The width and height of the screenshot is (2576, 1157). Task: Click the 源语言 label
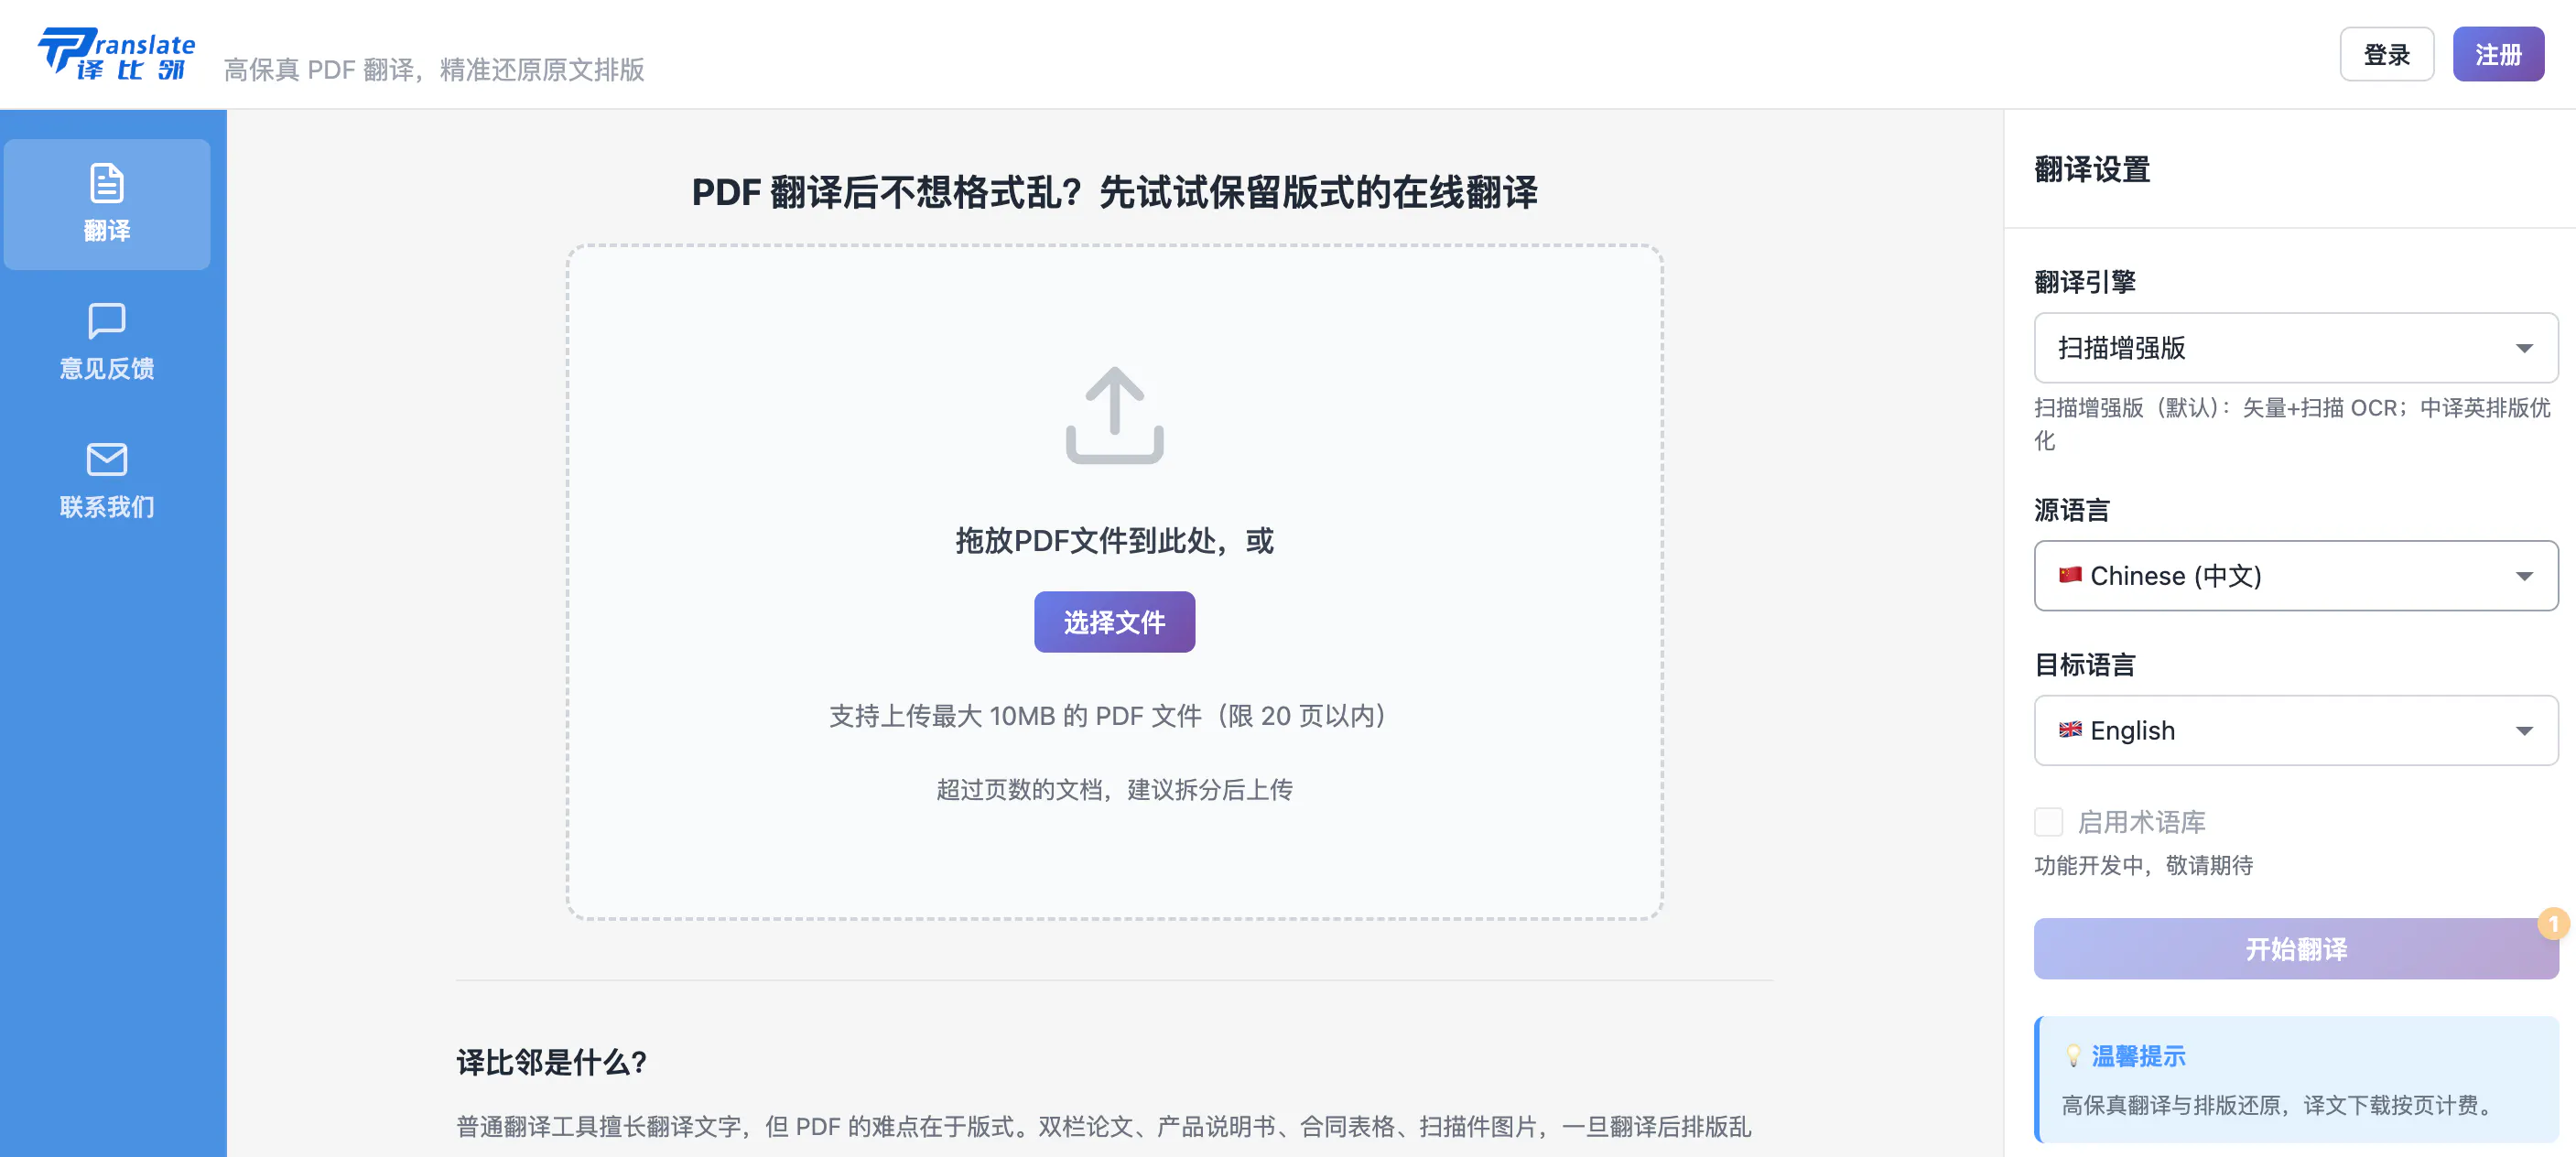[2071, 510]
